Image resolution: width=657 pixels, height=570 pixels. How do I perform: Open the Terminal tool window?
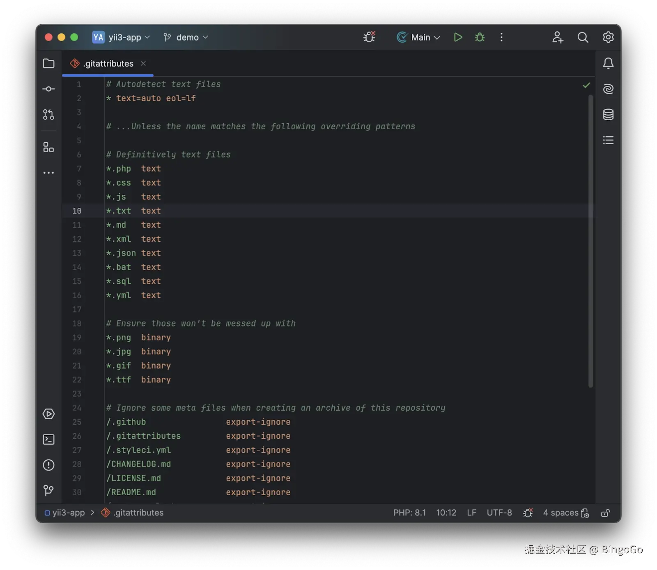click(x=48, y=439)
